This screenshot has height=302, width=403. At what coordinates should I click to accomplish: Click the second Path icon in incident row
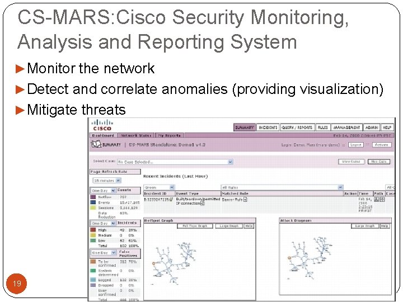[382, 199]
